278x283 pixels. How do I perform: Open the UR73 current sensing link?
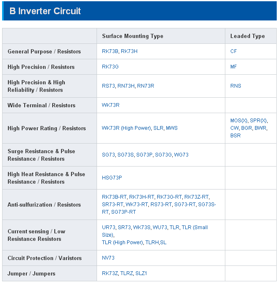pyautogui.click(x=109, y=227)
